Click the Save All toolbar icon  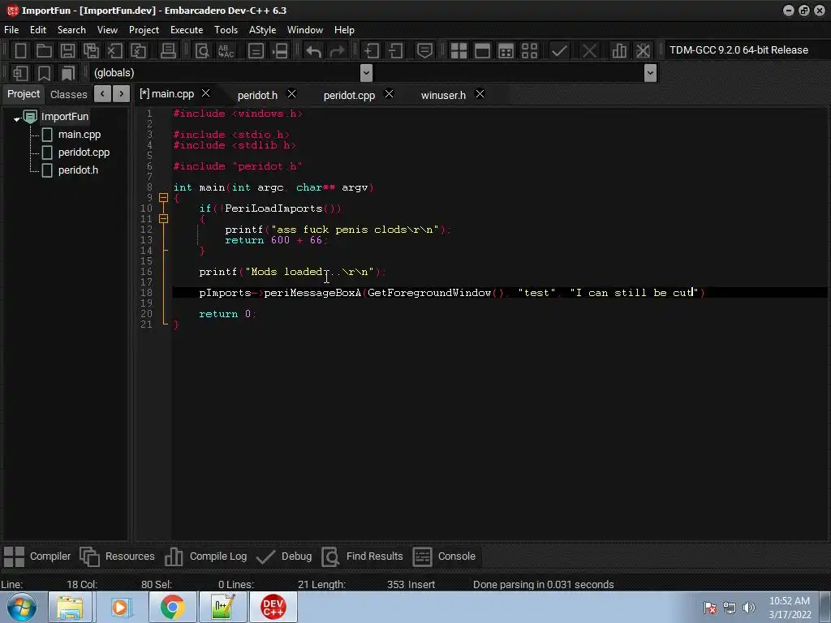point(91,51)
